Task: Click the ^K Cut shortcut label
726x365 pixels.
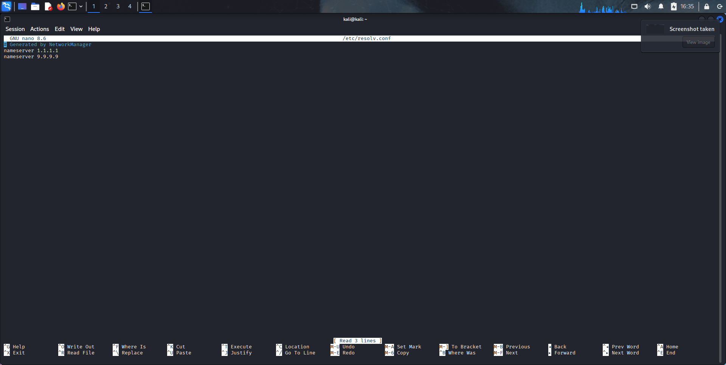Action: point(176,347)
